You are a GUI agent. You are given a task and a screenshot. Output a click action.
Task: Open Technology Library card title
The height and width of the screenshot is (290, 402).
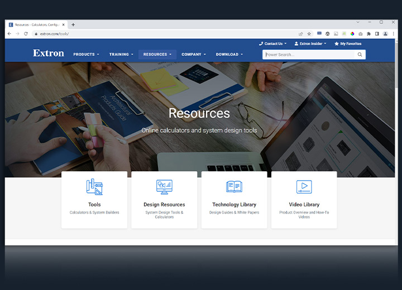point(234,205)
